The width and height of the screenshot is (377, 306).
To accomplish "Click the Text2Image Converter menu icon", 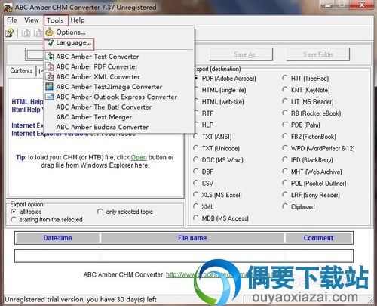I will point(50,87).
